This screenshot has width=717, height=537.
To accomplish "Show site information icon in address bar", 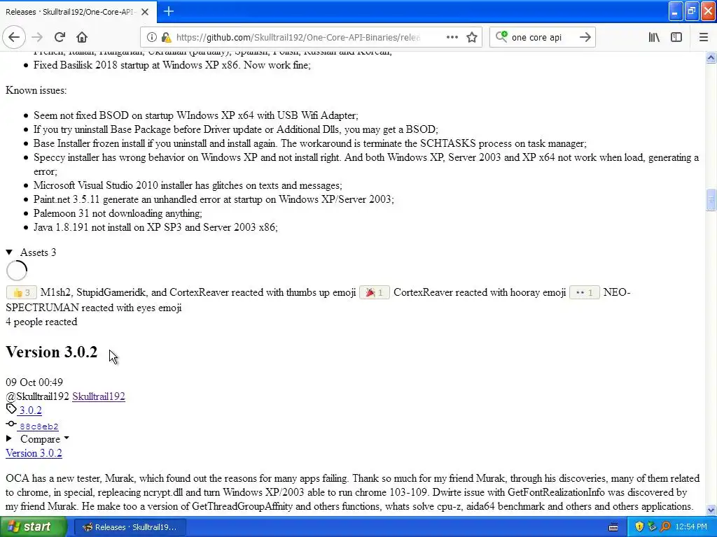I will coord(152,38).
